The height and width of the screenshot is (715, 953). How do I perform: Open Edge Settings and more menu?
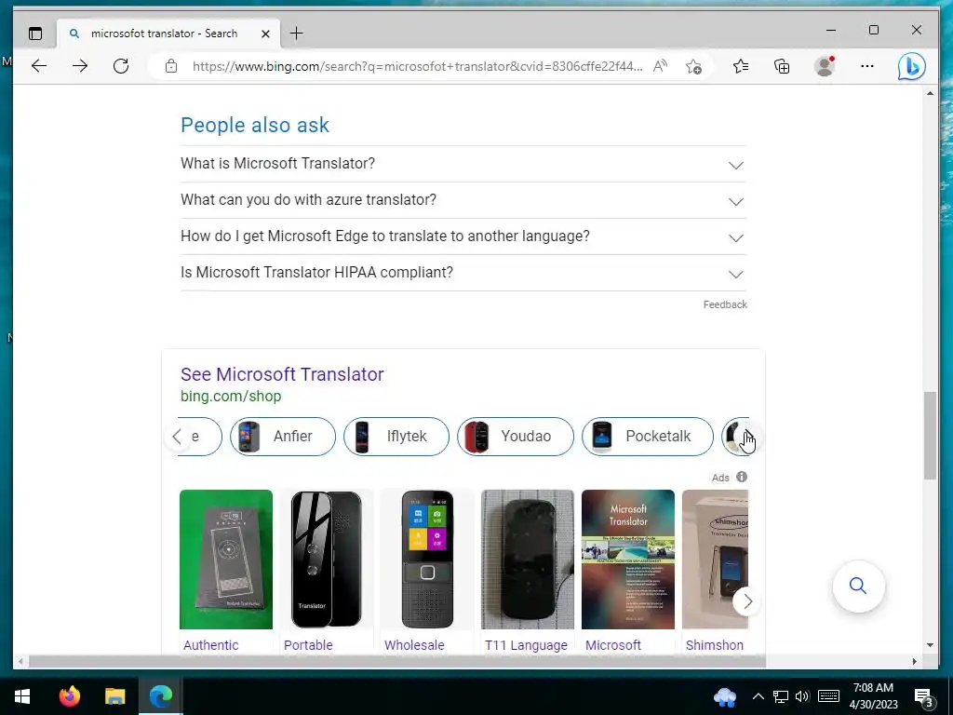(x=867, y=66)
